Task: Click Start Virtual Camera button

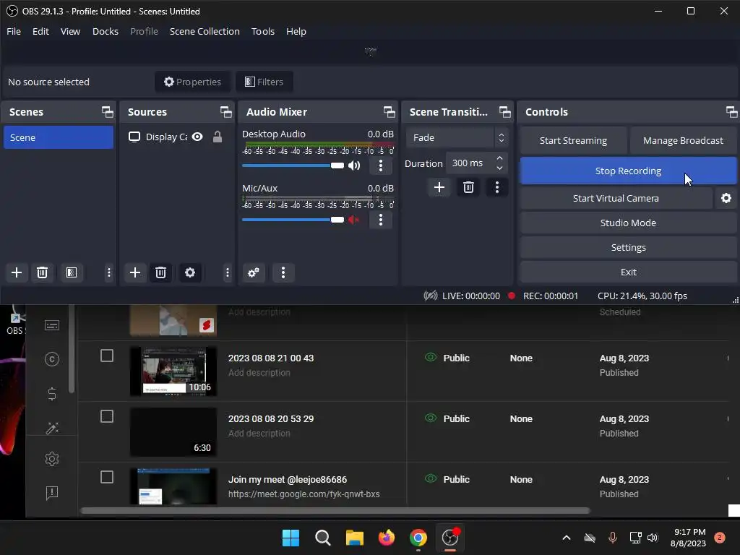Action: (616, 198)
